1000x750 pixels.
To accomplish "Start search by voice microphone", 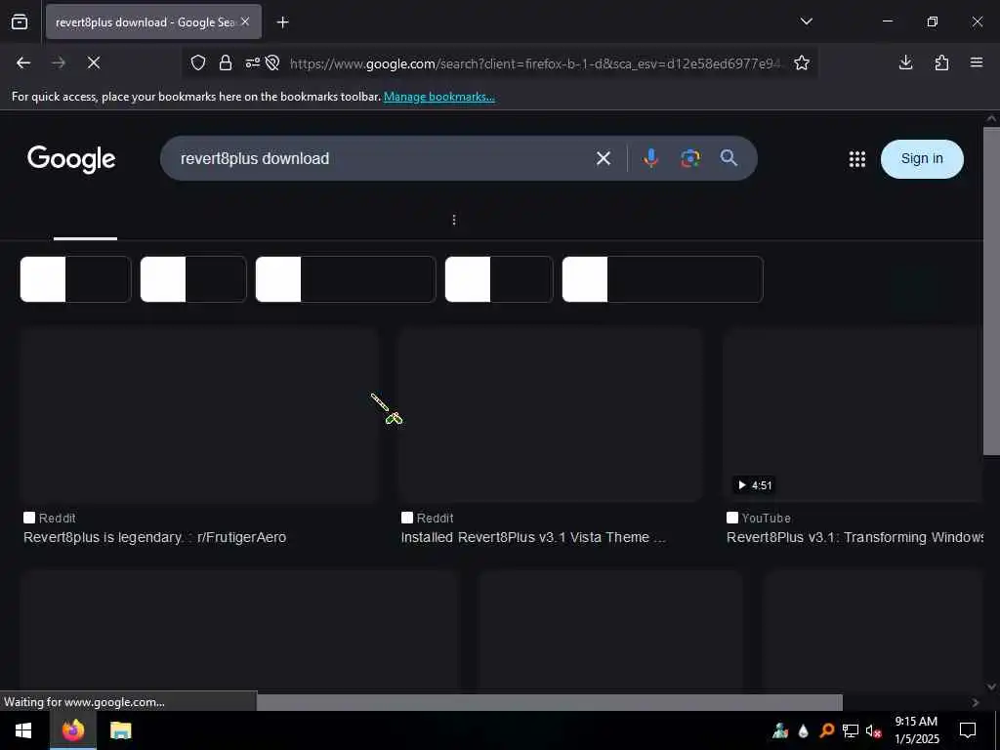I will pos(650,158).
